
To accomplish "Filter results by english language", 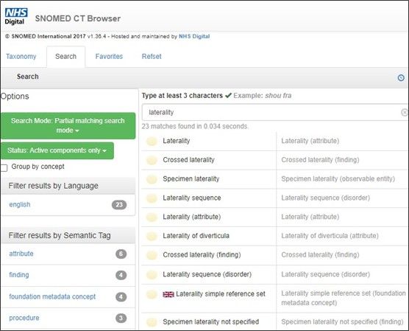I will [x=20, y=204].
